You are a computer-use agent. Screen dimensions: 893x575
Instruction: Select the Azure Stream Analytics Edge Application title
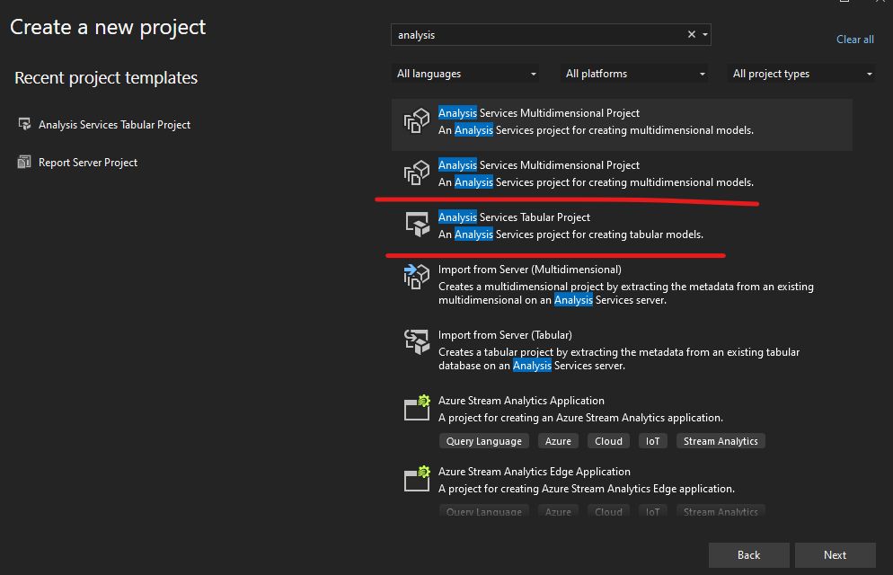pos(535,472)
